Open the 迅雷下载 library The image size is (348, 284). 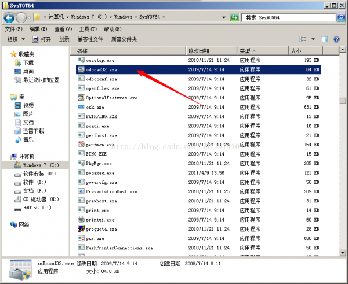pos(33,131)
